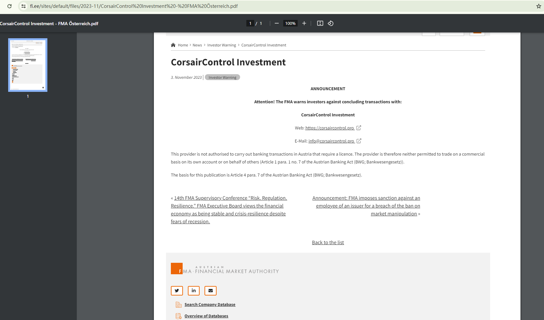
Task: Click the email envelope icon in footer
Action: point(211,291)
